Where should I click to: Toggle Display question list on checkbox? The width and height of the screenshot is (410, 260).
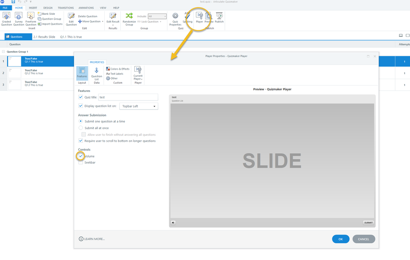click(80, 106)
